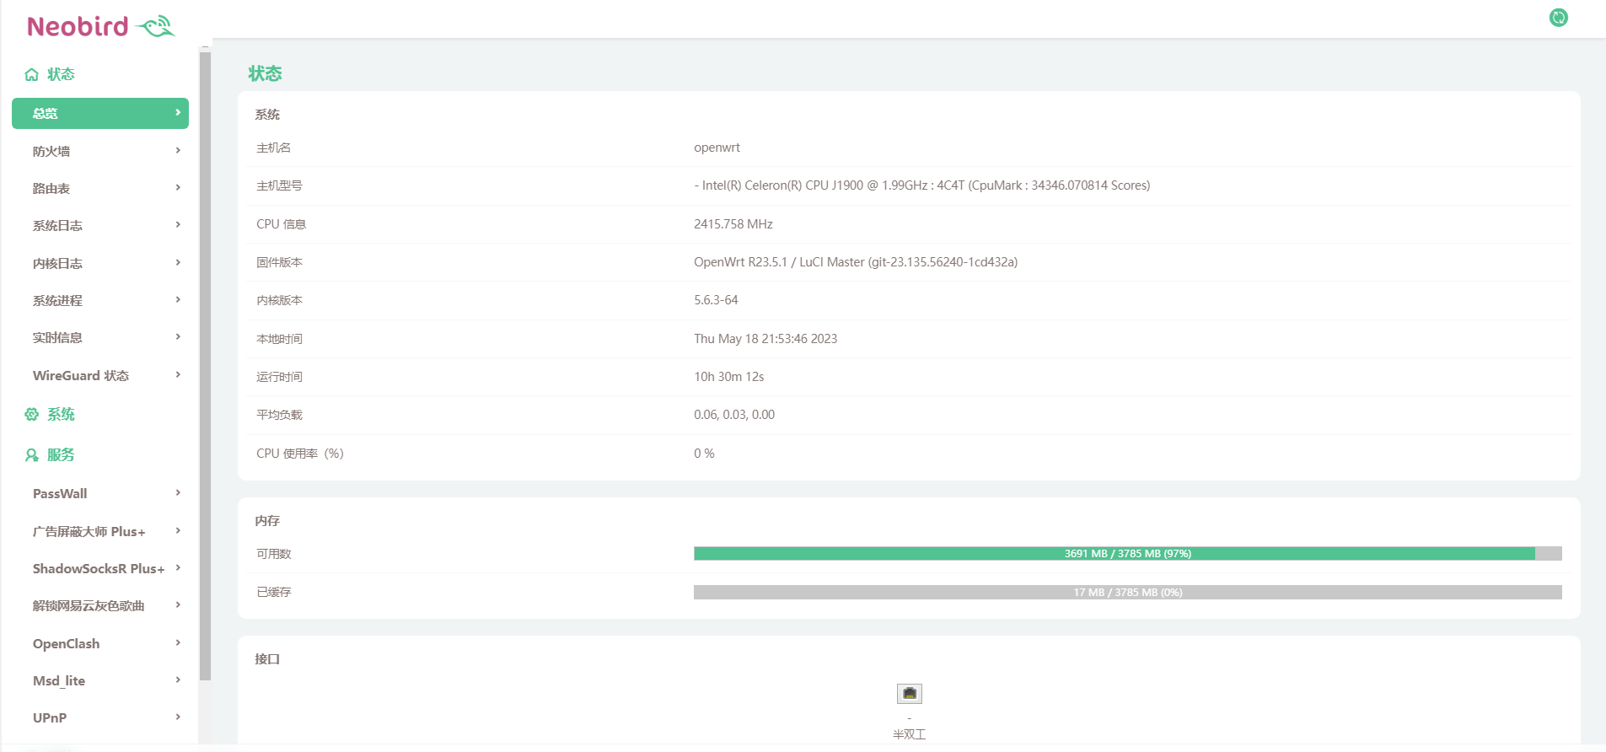Click the gear icon beside 系统
The width and height of the screenshot is (1606, 752).
32,414
